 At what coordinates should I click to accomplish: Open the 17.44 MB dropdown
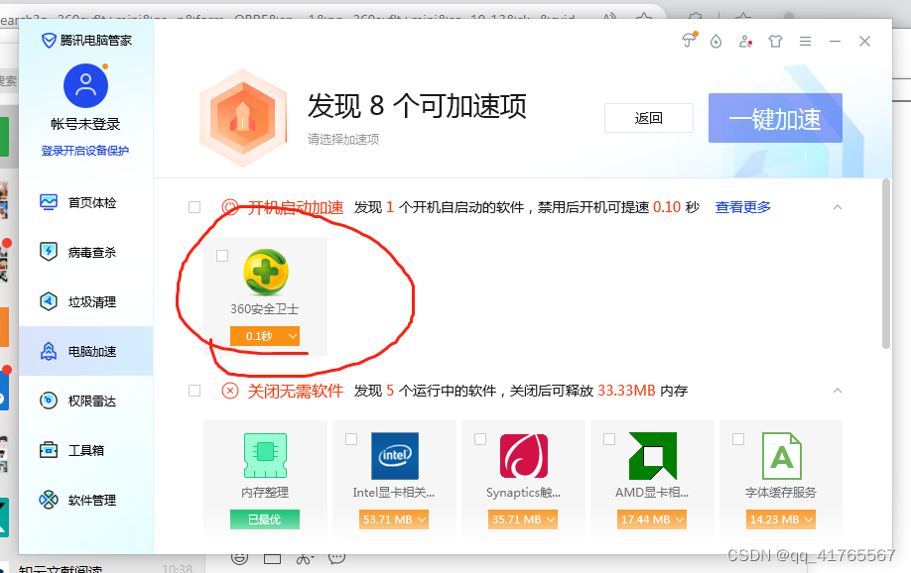tap(652, 519)
